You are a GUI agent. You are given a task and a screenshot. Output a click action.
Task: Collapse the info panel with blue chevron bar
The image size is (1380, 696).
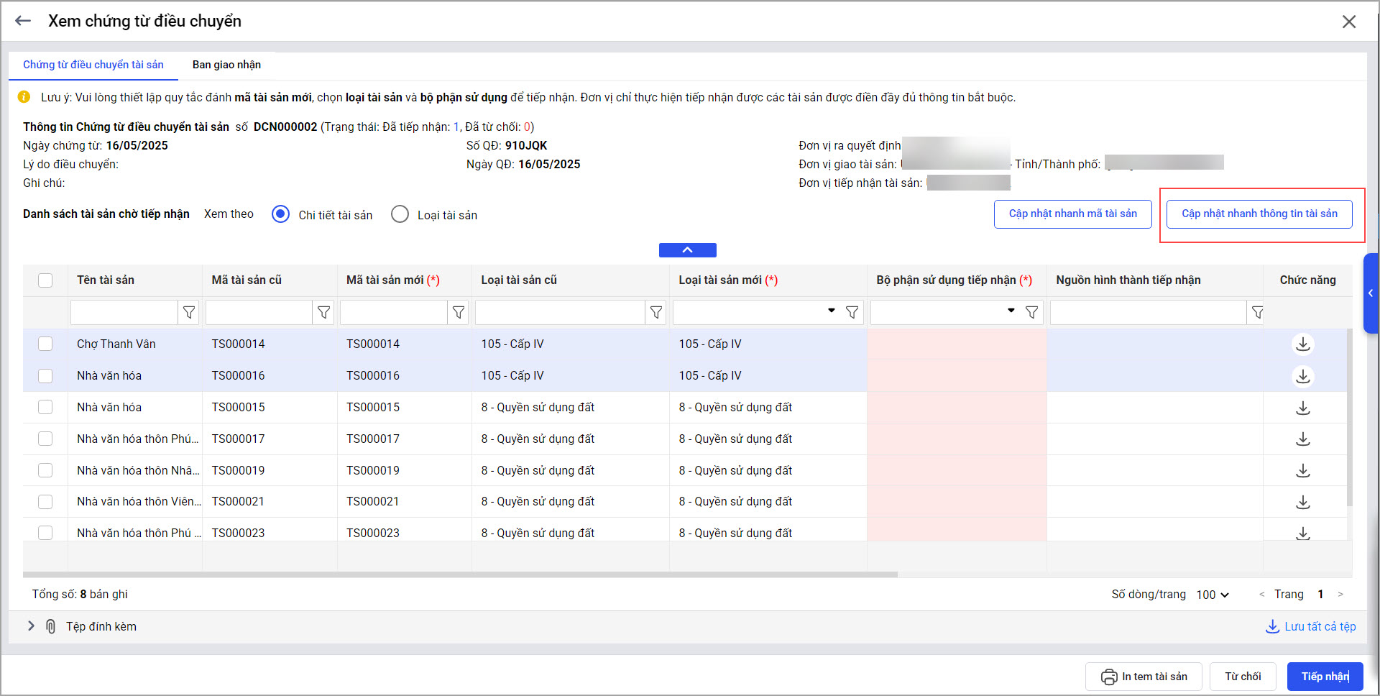(687, 250)
